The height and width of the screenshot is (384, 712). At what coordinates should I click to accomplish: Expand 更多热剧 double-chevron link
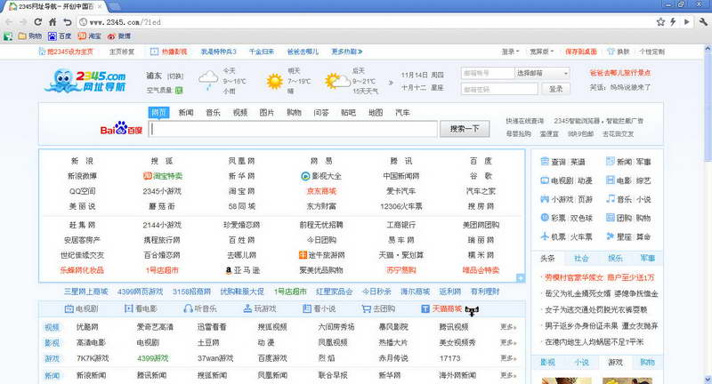click(347, 52)
